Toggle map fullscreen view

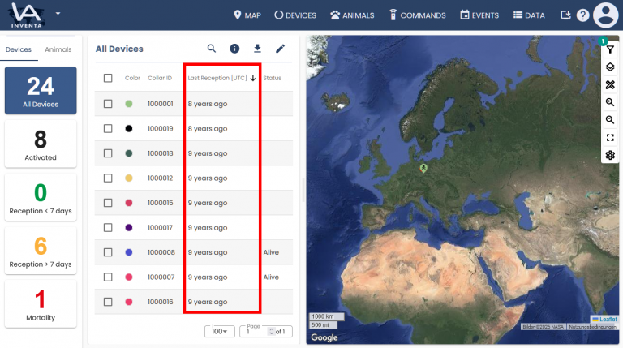(610, 138)
